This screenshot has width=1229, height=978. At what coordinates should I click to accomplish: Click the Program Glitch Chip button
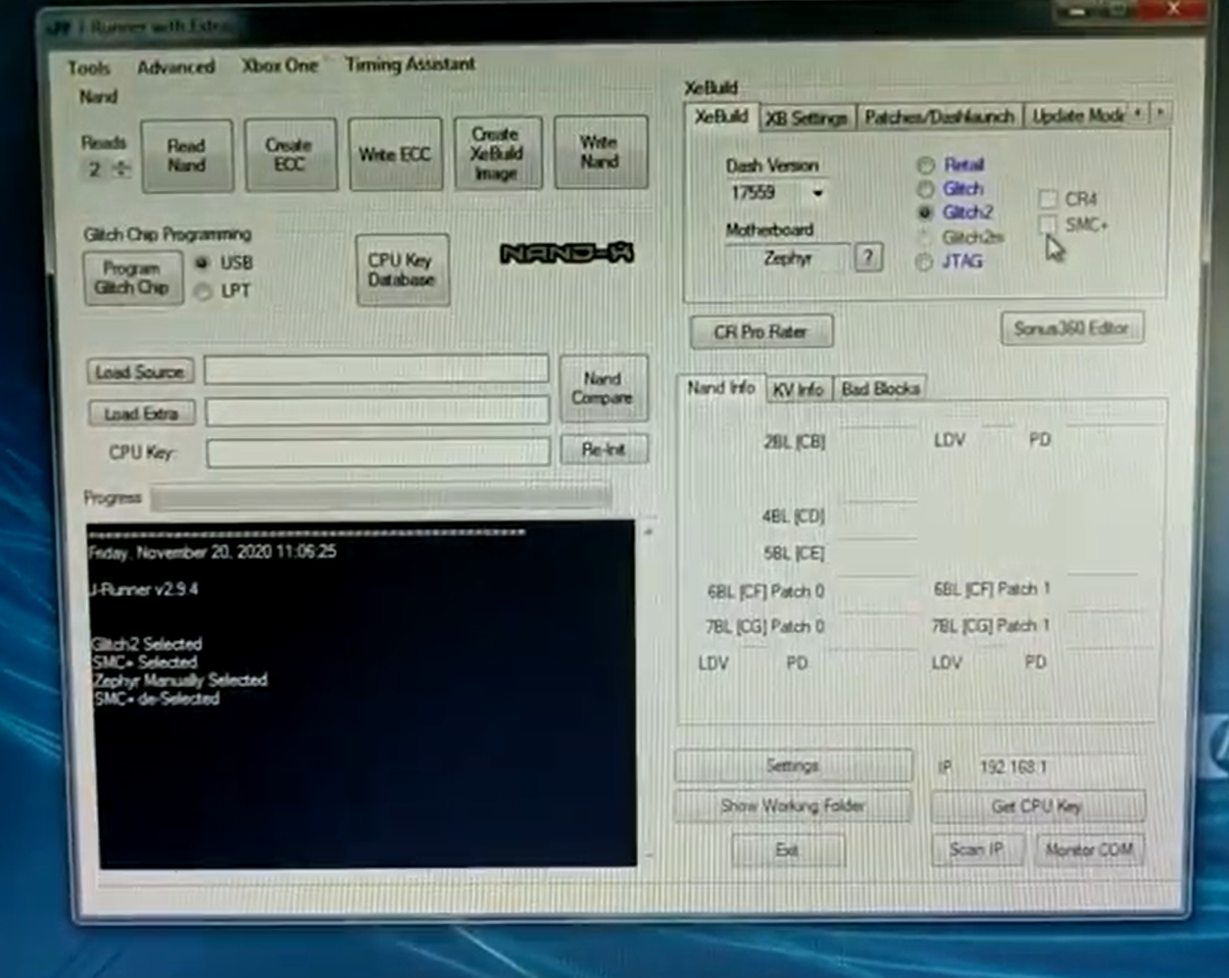click(x=132, y=278)
